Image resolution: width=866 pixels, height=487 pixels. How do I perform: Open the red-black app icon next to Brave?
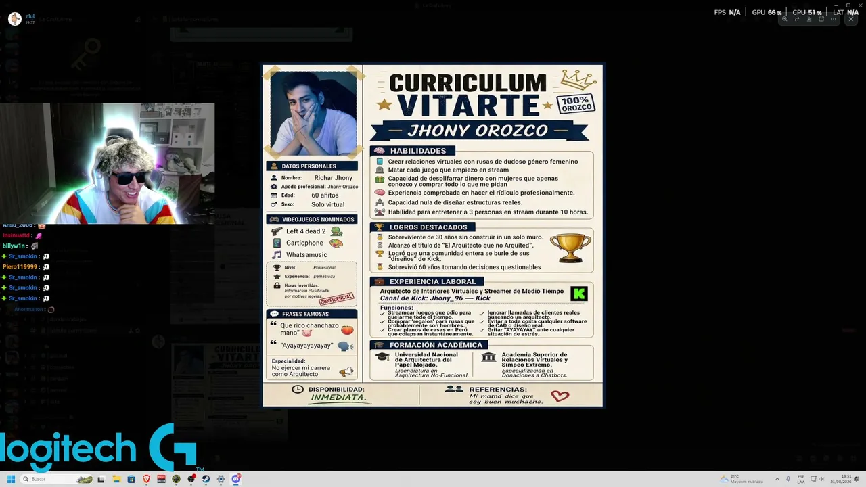161,479
